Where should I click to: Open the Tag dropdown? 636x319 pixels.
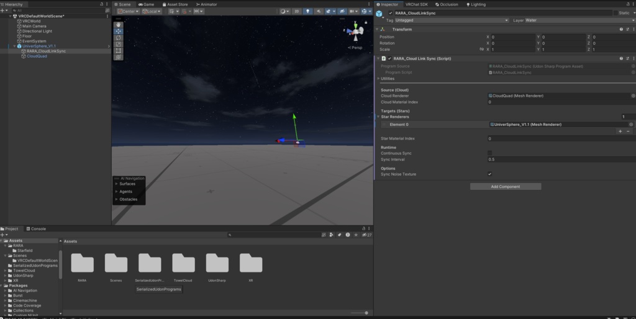pos(452,20)
